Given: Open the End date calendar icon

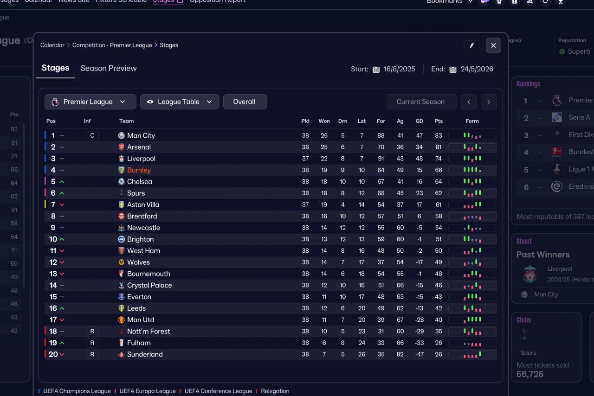Looking at the screenshot, I should point(453,70).
